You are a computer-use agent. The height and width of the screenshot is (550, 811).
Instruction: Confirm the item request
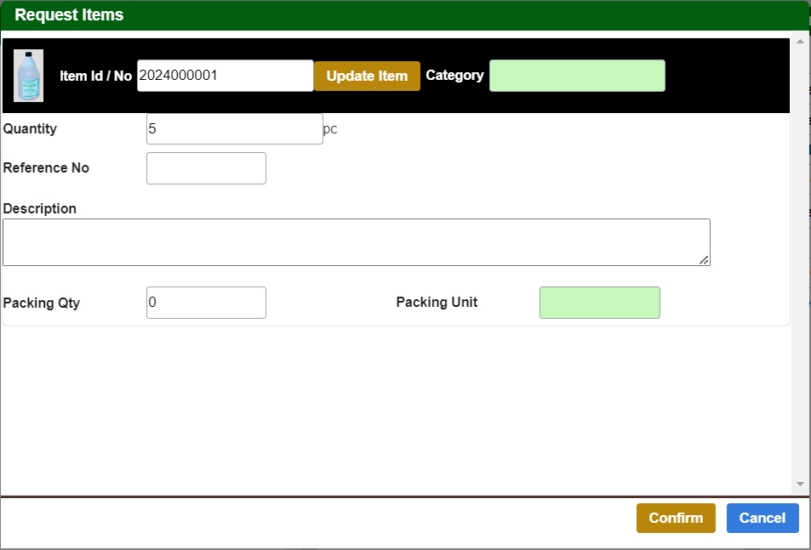(676, 519)
